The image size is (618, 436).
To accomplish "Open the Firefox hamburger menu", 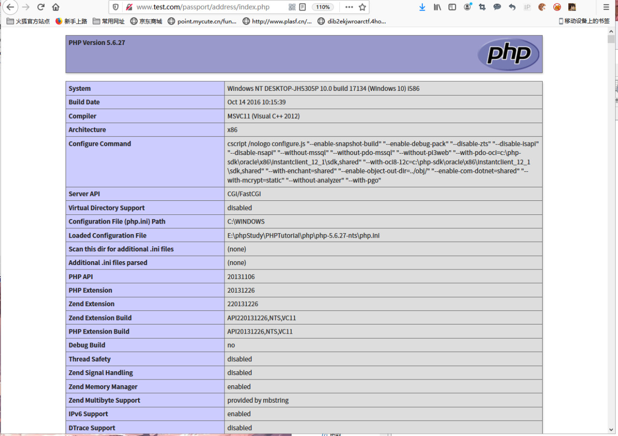I will click(606, 7).
